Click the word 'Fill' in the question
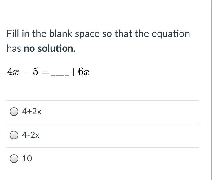The height and width of the screenshot is (180, 213). click(x=13, y=33)
